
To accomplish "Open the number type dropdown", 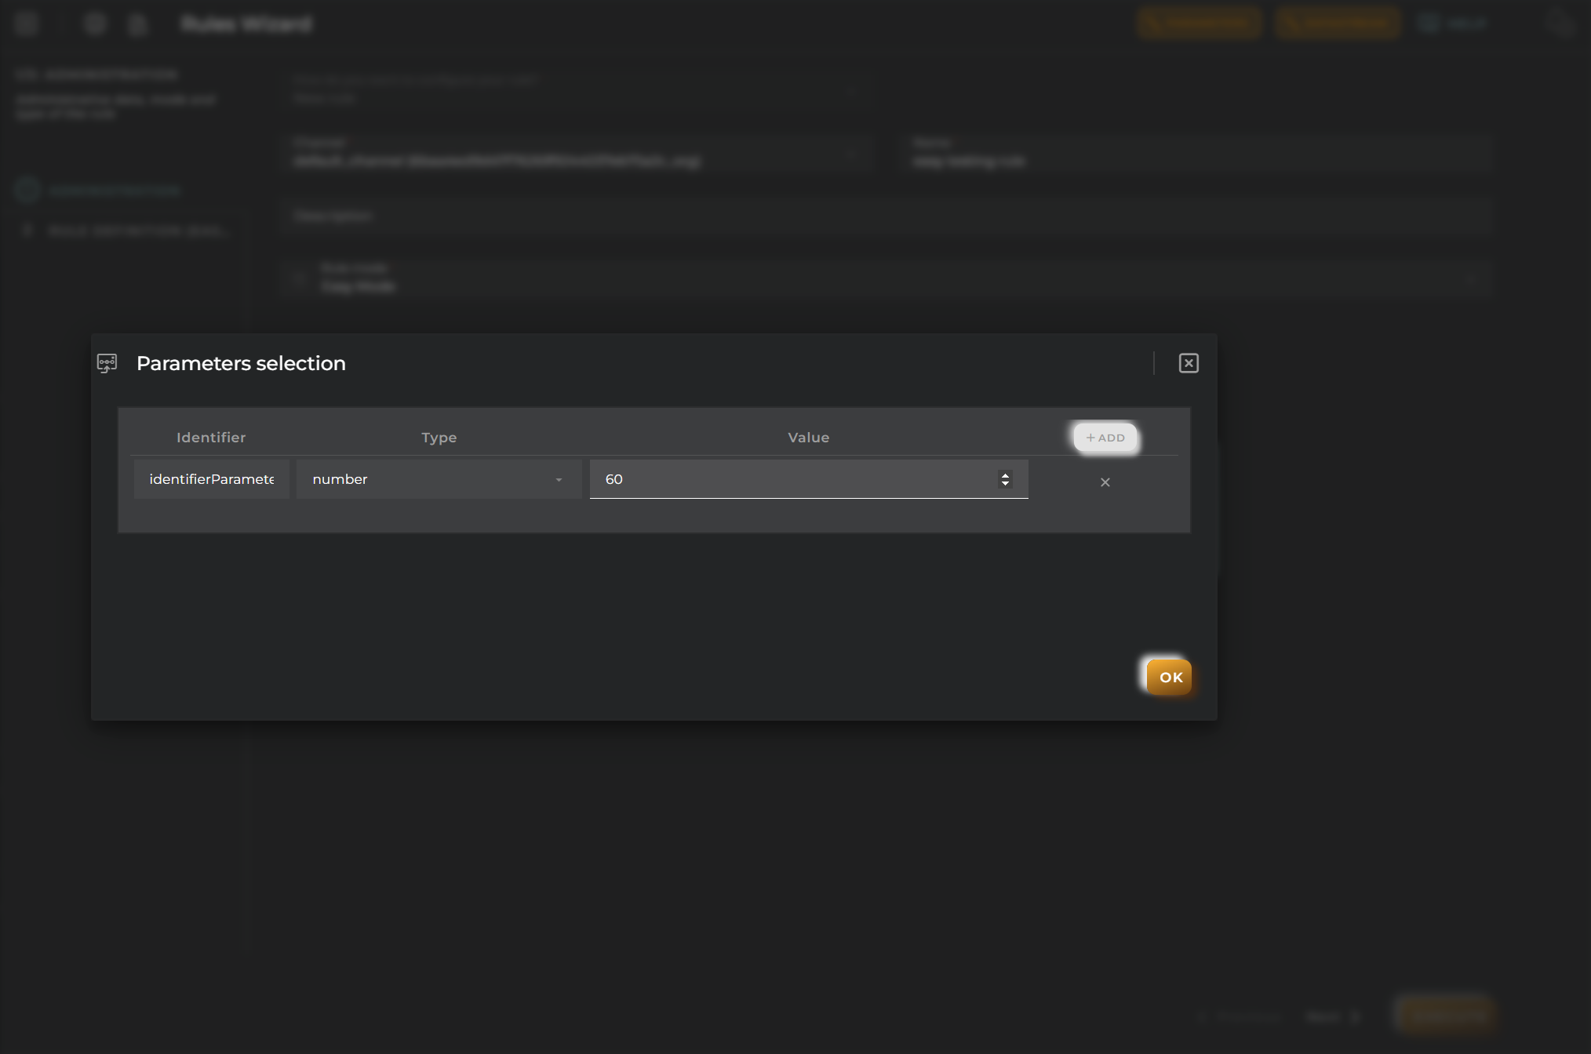I will pyautogui.click(x=439, y=479).
